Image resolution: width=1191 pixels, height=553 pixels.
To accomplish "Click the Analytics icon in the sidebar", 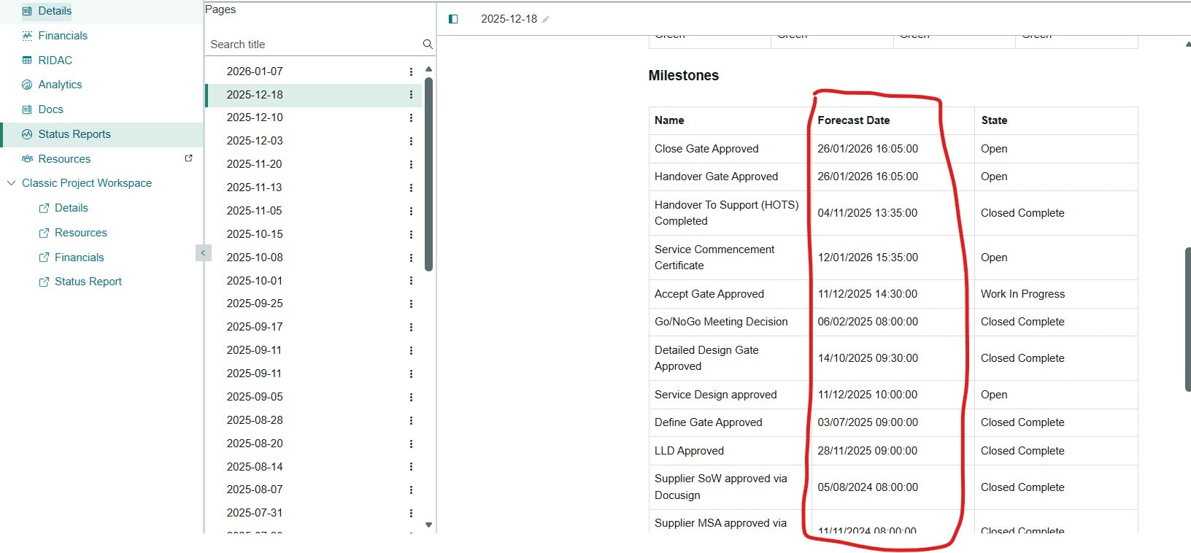I will (27, 85).
